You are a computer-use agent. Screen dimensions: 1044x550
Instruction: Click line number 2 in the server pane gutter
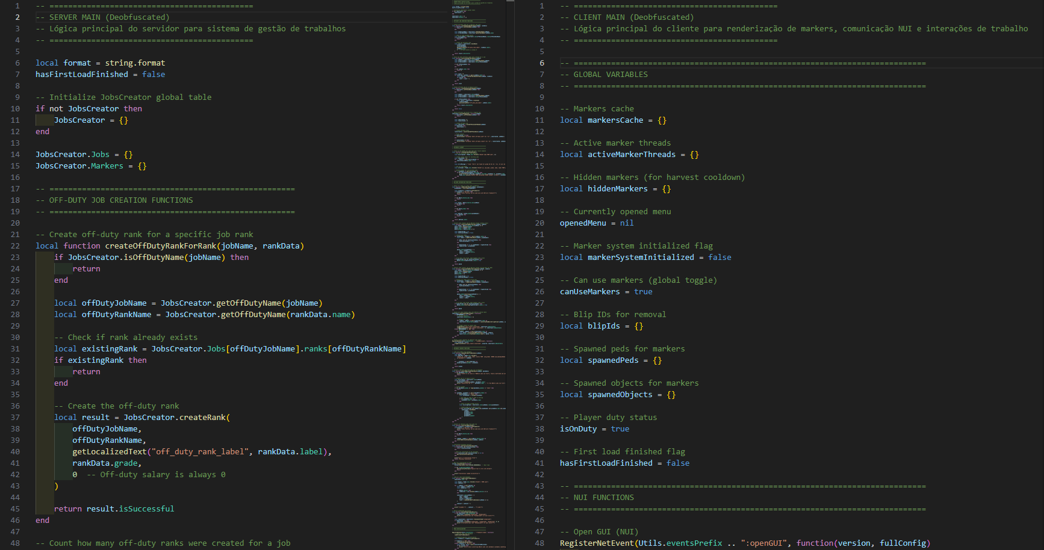pyautogui.click(x=17, y=17)
